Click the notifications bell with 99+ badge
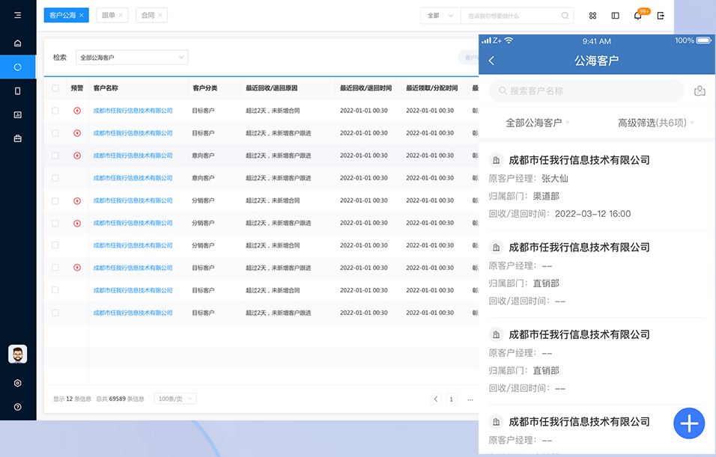 click(637, 16)
